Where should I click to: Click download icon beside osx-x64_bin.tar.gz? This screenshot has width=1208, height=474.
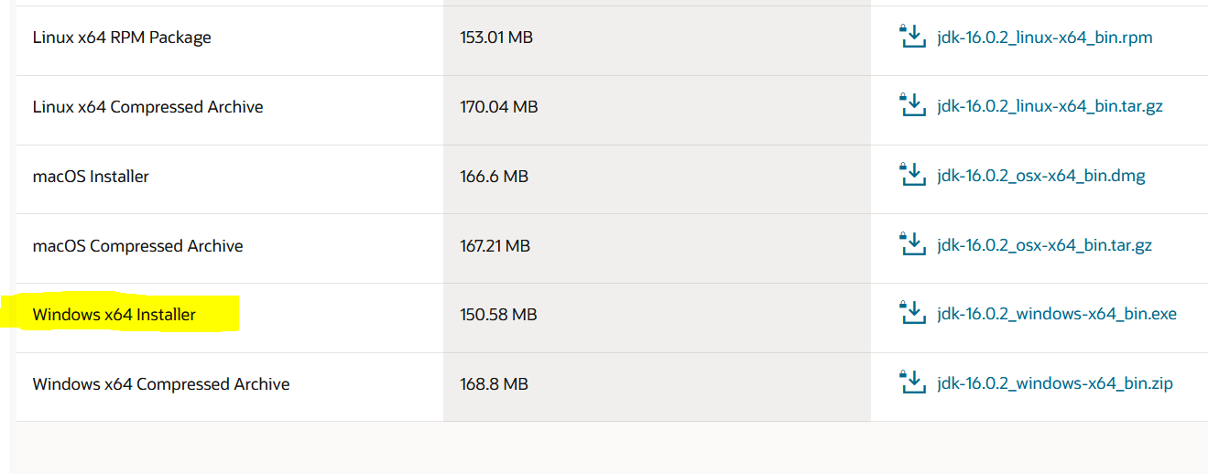click(x=913, y=245)
